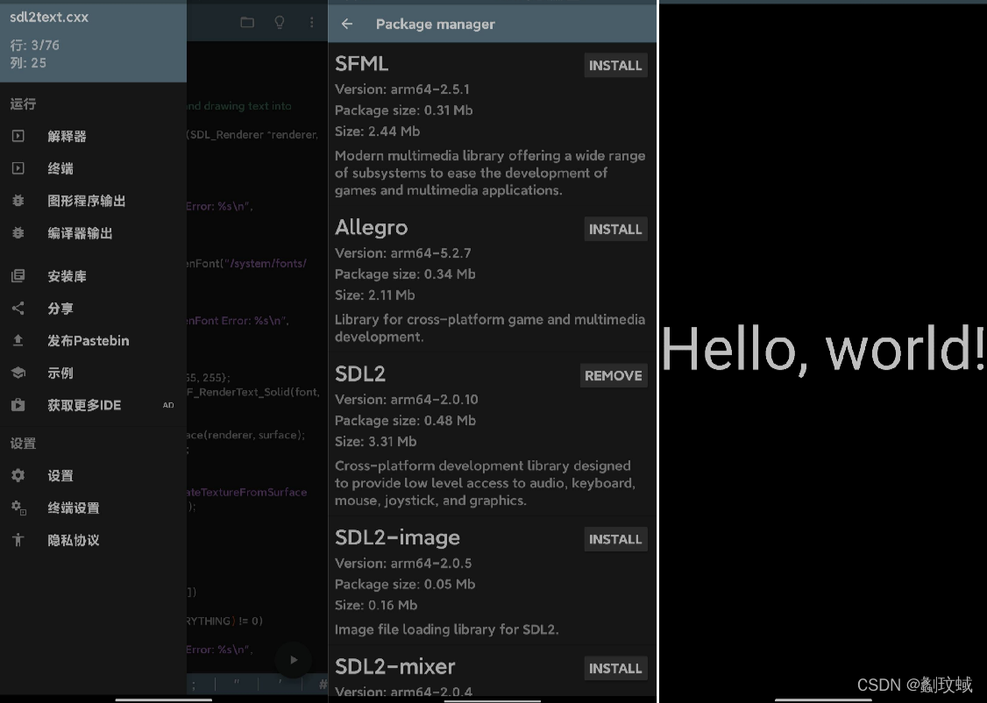Install the SDL2-mixer package
987x703 pixels.
[x=615, y=669]
